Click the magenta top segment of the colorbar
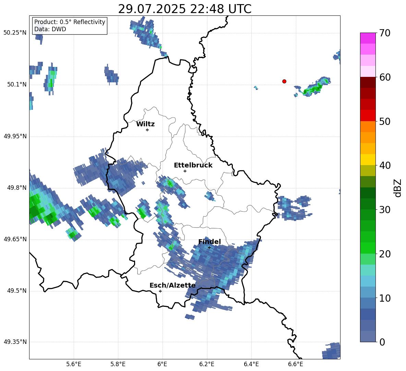 point(368,38)
